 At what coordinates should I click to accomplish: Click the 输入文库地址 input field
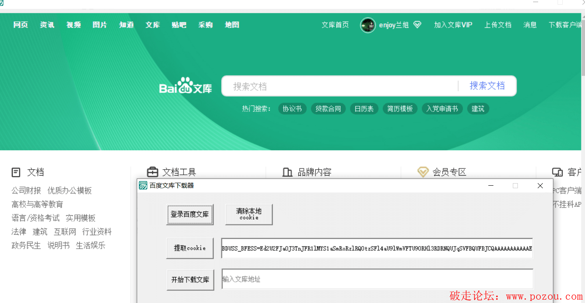point(377,279)
